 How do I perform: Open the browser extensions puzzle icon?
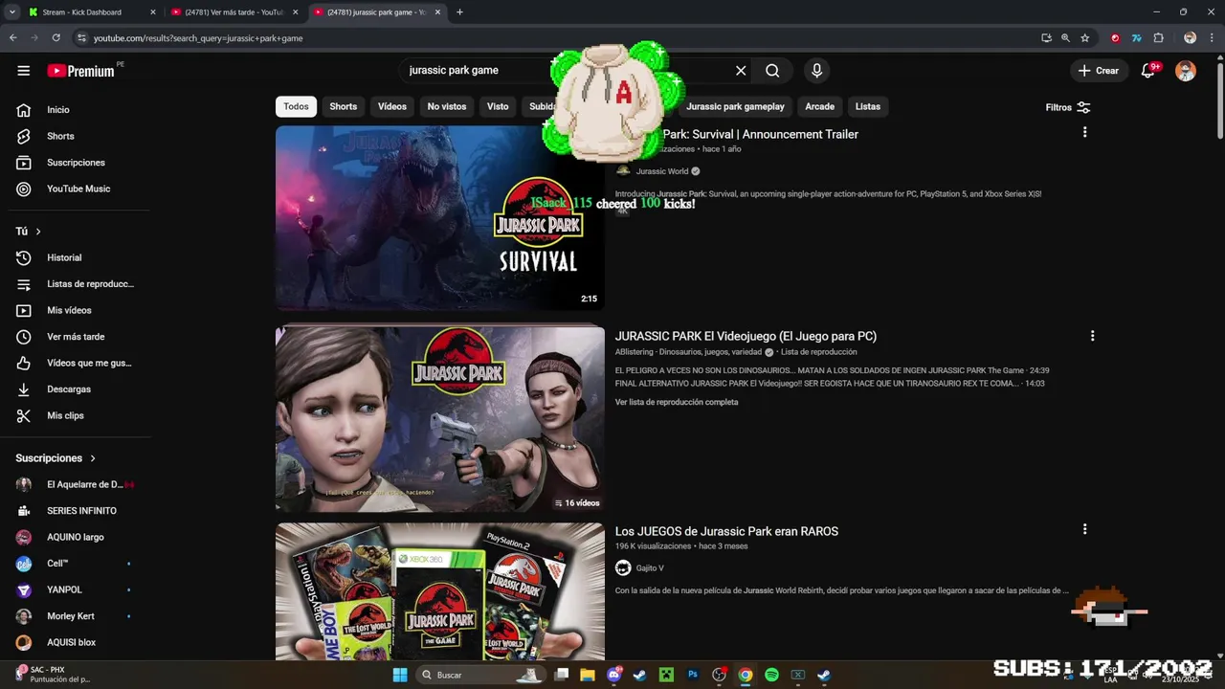click(x=1158, y=38)
